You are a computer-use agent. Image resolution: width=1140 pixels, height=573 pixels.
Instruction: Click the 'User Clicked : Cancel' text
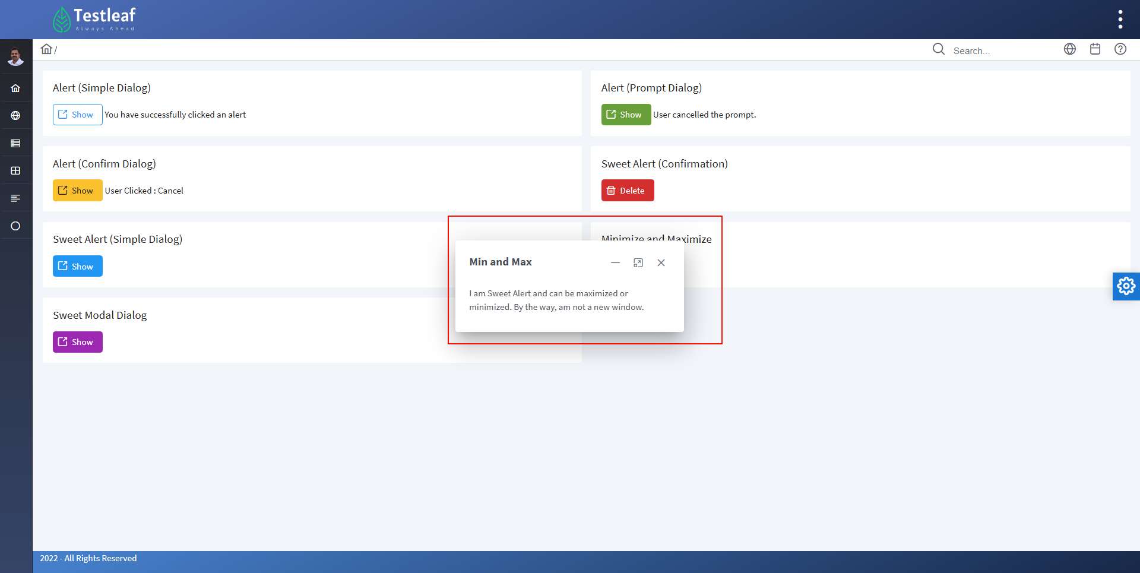pos(144,191)
